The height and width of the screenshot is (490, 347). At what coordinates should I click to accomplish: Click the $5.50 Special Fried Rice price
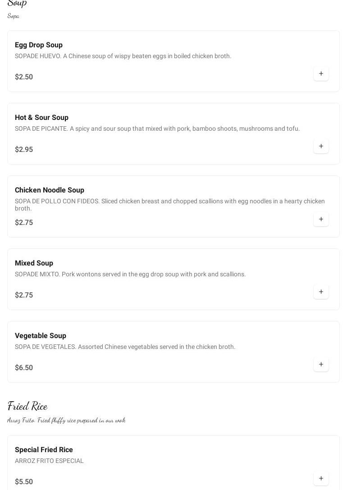24,482
